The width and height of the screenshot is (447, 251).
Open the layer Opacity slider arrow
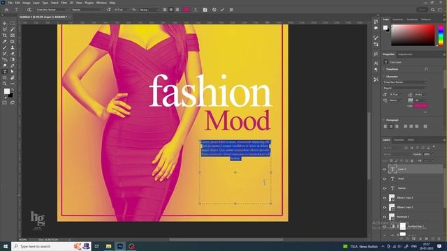433,154
